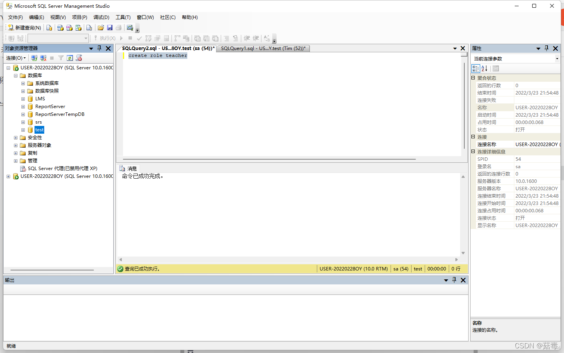
Task: Click the Increase Indent icon
Action: (256, 38)
